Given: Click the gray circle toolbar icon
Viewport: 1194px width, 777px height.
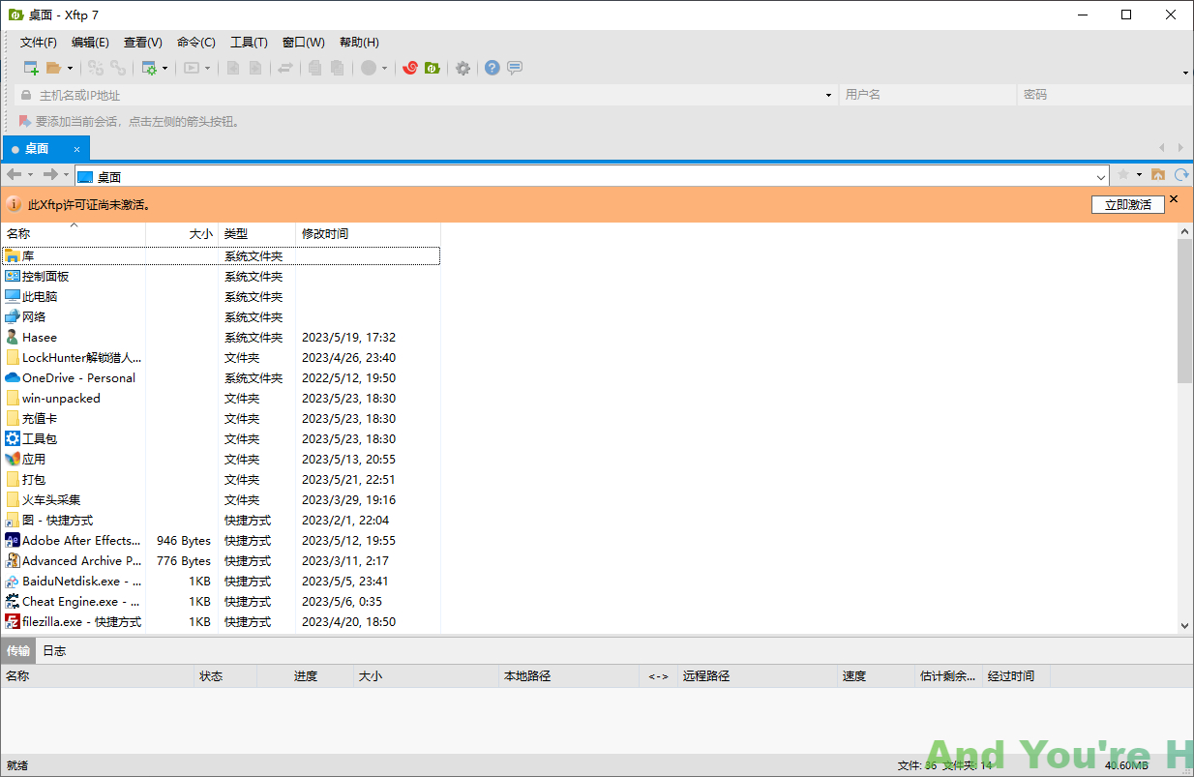Looking at the screenshot, I should [x=369, y=68].
